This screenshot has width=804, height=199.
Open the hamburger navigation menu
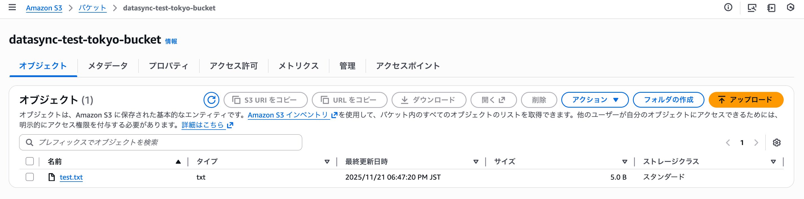(12, 8)
